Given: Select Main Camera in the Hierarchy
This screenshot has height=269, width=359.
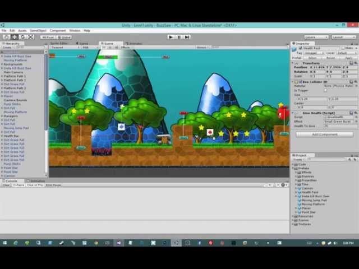Looking at the screenshot, I should (13, 72).
